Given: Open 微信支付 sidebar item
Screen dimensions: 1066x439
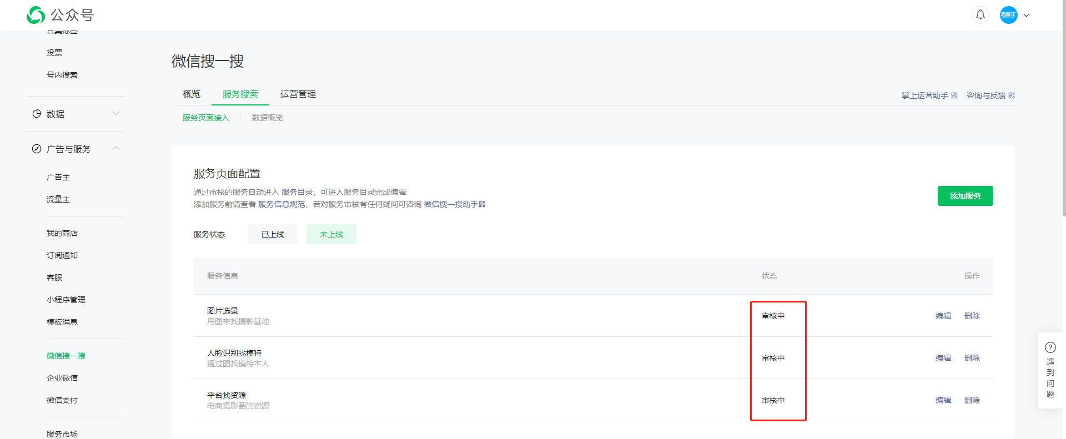Looking at the screenshot, I should point(62,400).
